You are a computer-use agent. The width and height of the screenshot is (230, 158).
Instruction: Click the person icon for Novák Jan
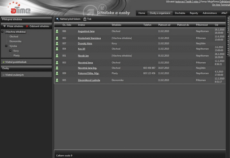57,56
